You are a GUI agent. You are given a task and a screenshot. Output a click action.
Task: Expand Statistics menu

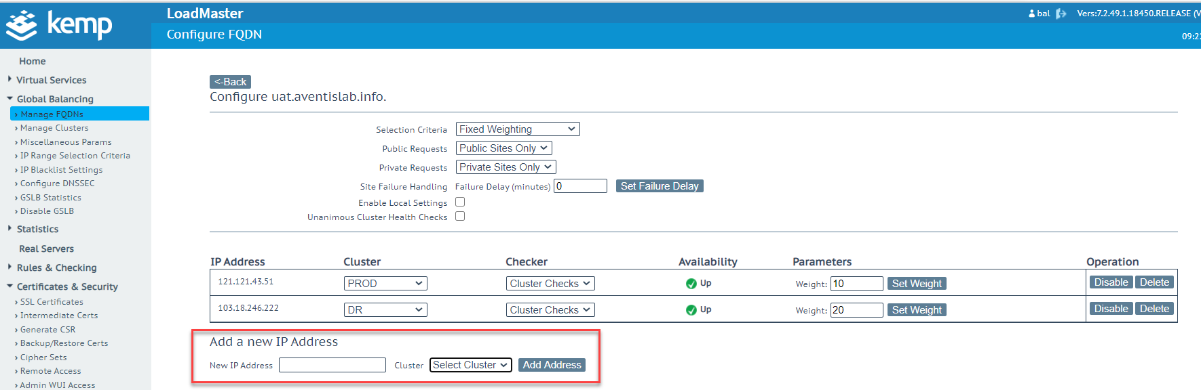37,229
